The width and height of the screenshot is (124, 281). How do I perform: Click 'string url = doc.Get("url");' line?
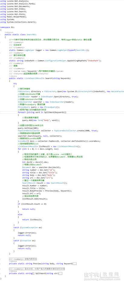tap(38, 178)
